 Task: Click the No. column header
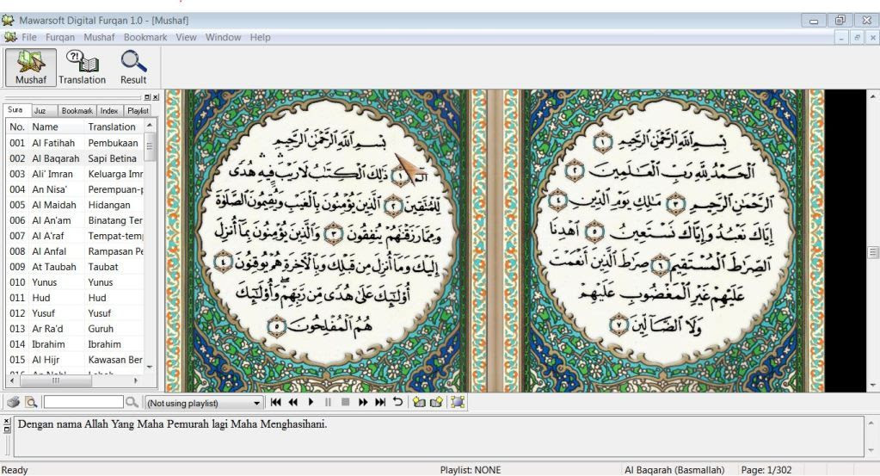(x=17, y=127)
